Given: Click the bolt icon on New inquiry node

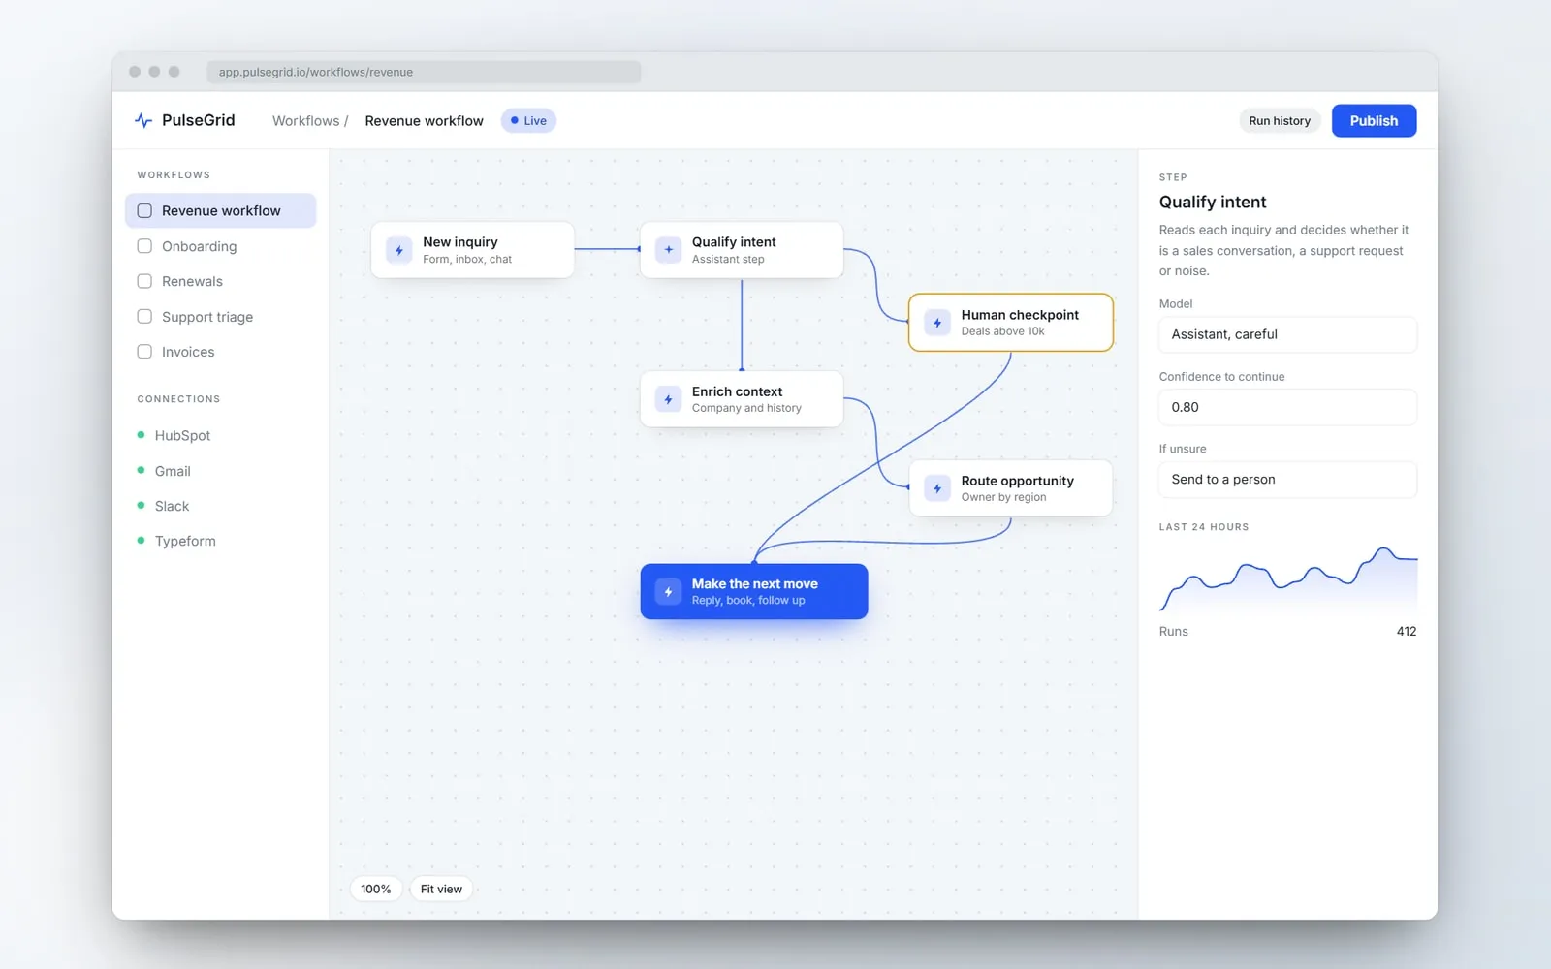Looking at the screenshot, I should click(398, 250).
